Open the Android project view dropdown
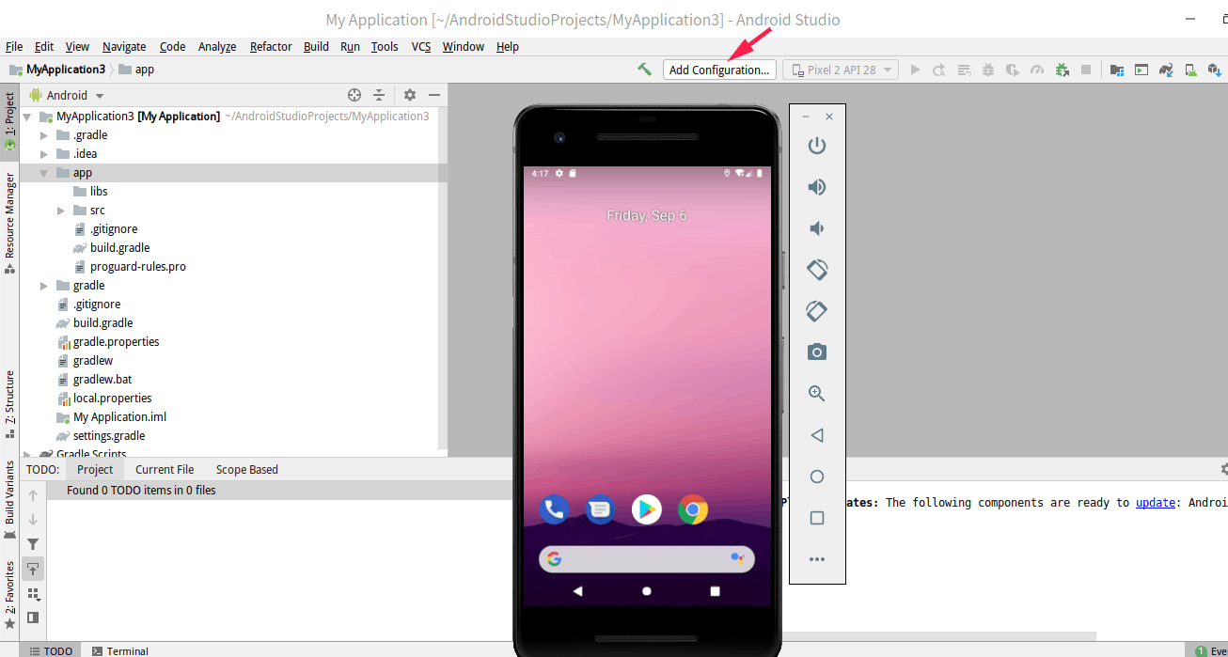 tap(67, 95)
